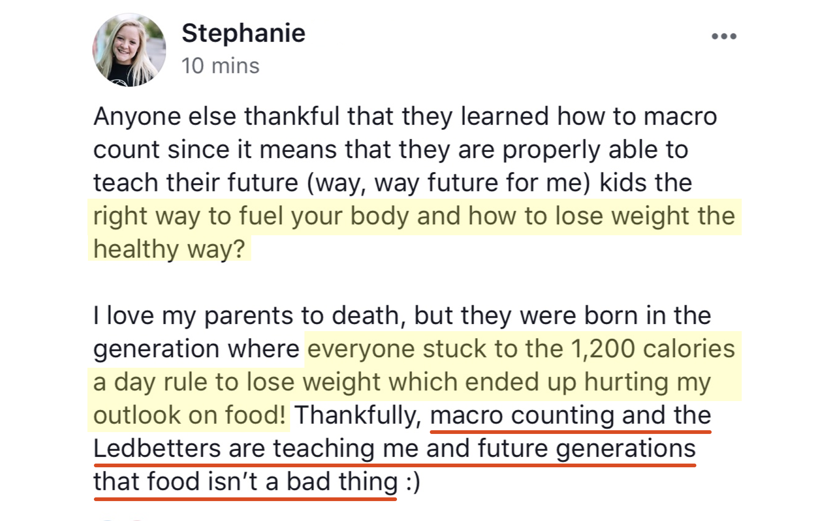
Task: Click the highlighted 'outlook on food!' phrase
Action: coord(190,415)
